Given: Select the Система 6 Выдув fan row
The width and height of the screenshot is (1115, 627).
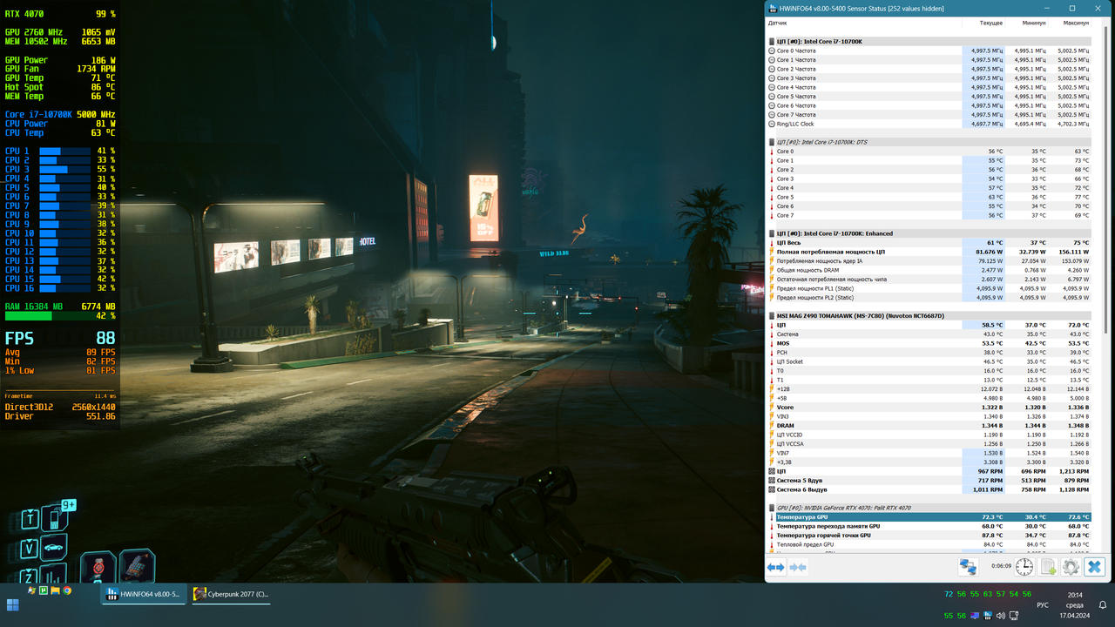Looking at the screenshot, I should click(933, 489).
